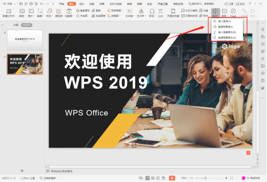Click the zoom slider handle in status bar

pos(205,178)
